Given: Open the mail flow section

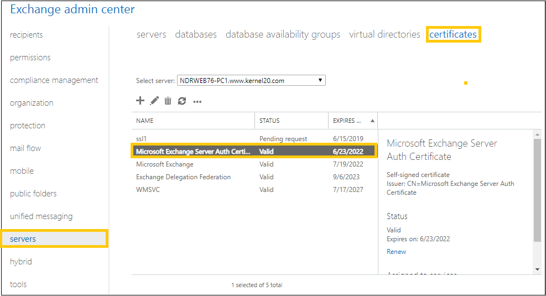Looking at the screenshot, I should (25, 148).
